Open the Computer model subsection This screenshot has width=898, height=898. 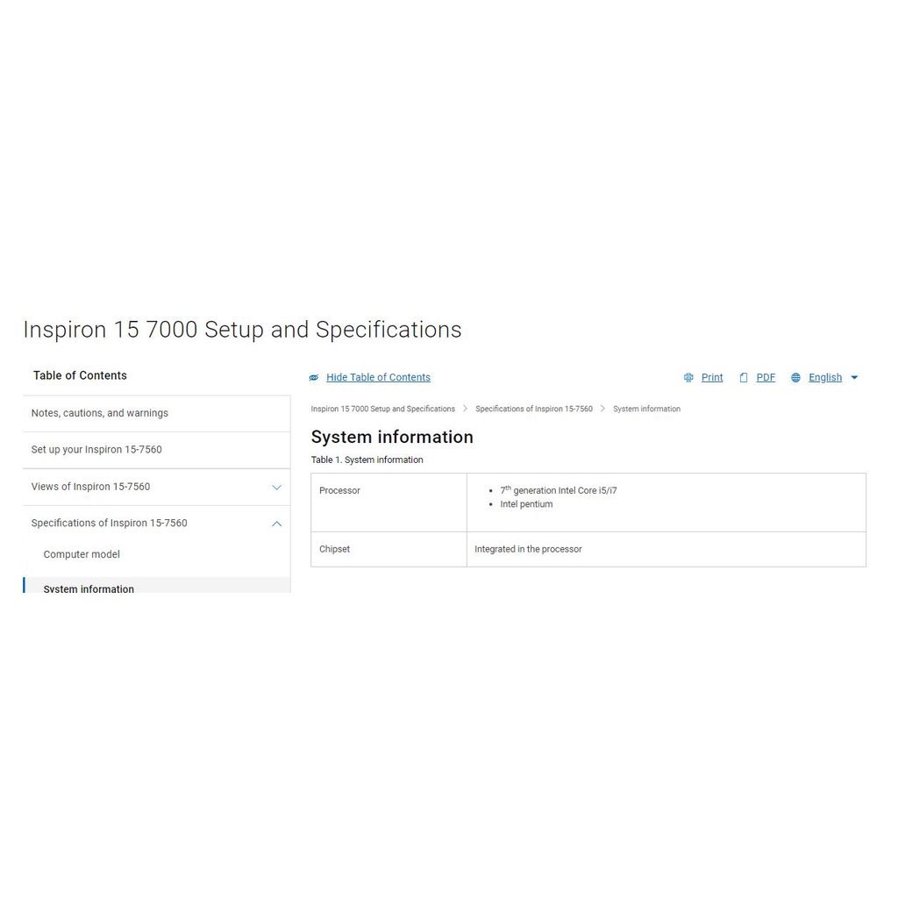(x=82, y=554)
